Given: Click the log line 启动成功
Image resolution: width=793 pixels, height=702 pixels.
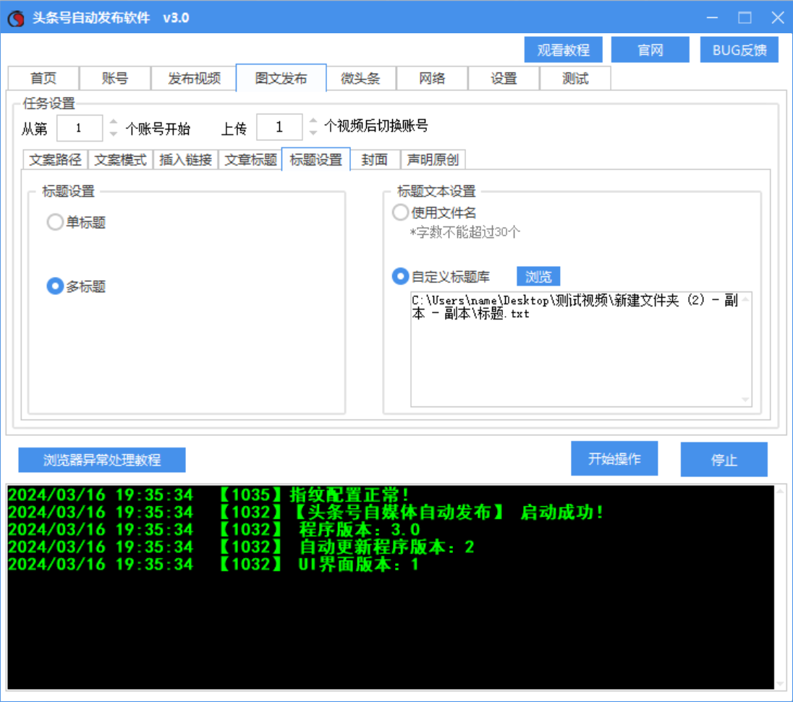Looking at the screenshot, I should (307, 512).
